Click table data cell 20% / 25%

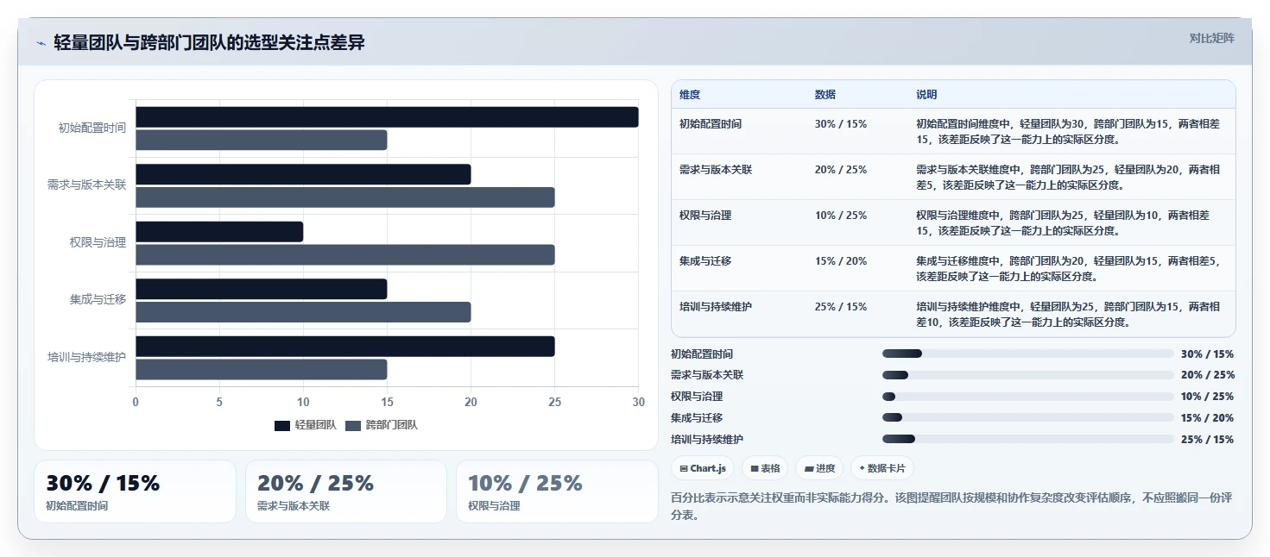click(x=841, y=170)
